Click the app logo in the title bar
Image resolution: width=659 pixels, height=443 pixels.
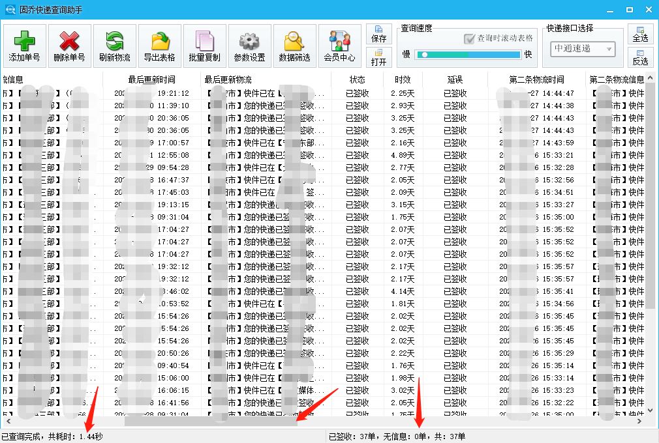point(9,8)
